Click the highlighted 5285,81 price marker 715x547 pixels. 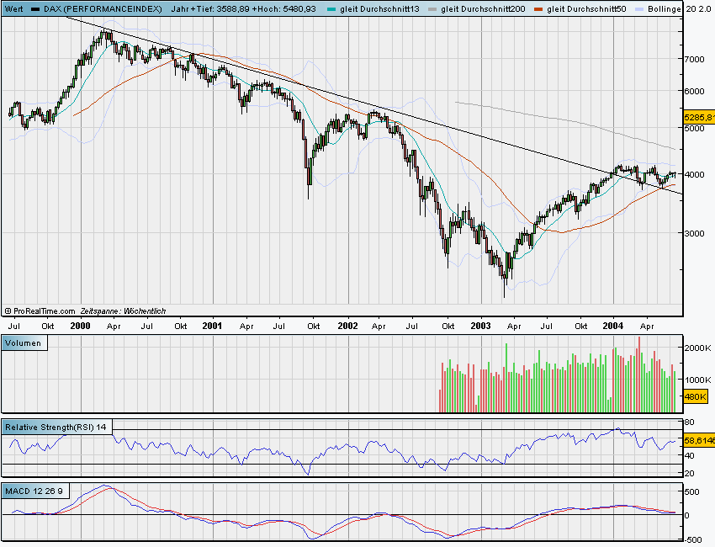coord(699,118)
